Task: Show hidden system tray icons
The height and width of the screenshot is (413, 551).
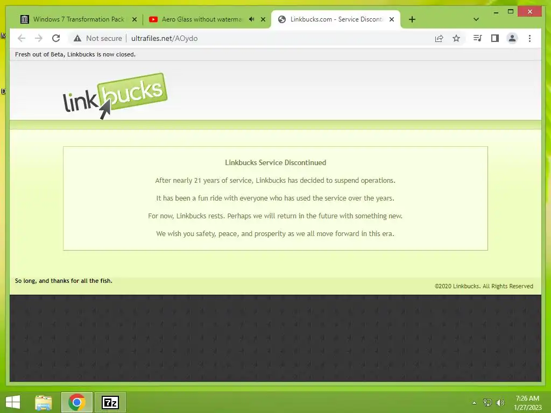Action: click(475, 403)
